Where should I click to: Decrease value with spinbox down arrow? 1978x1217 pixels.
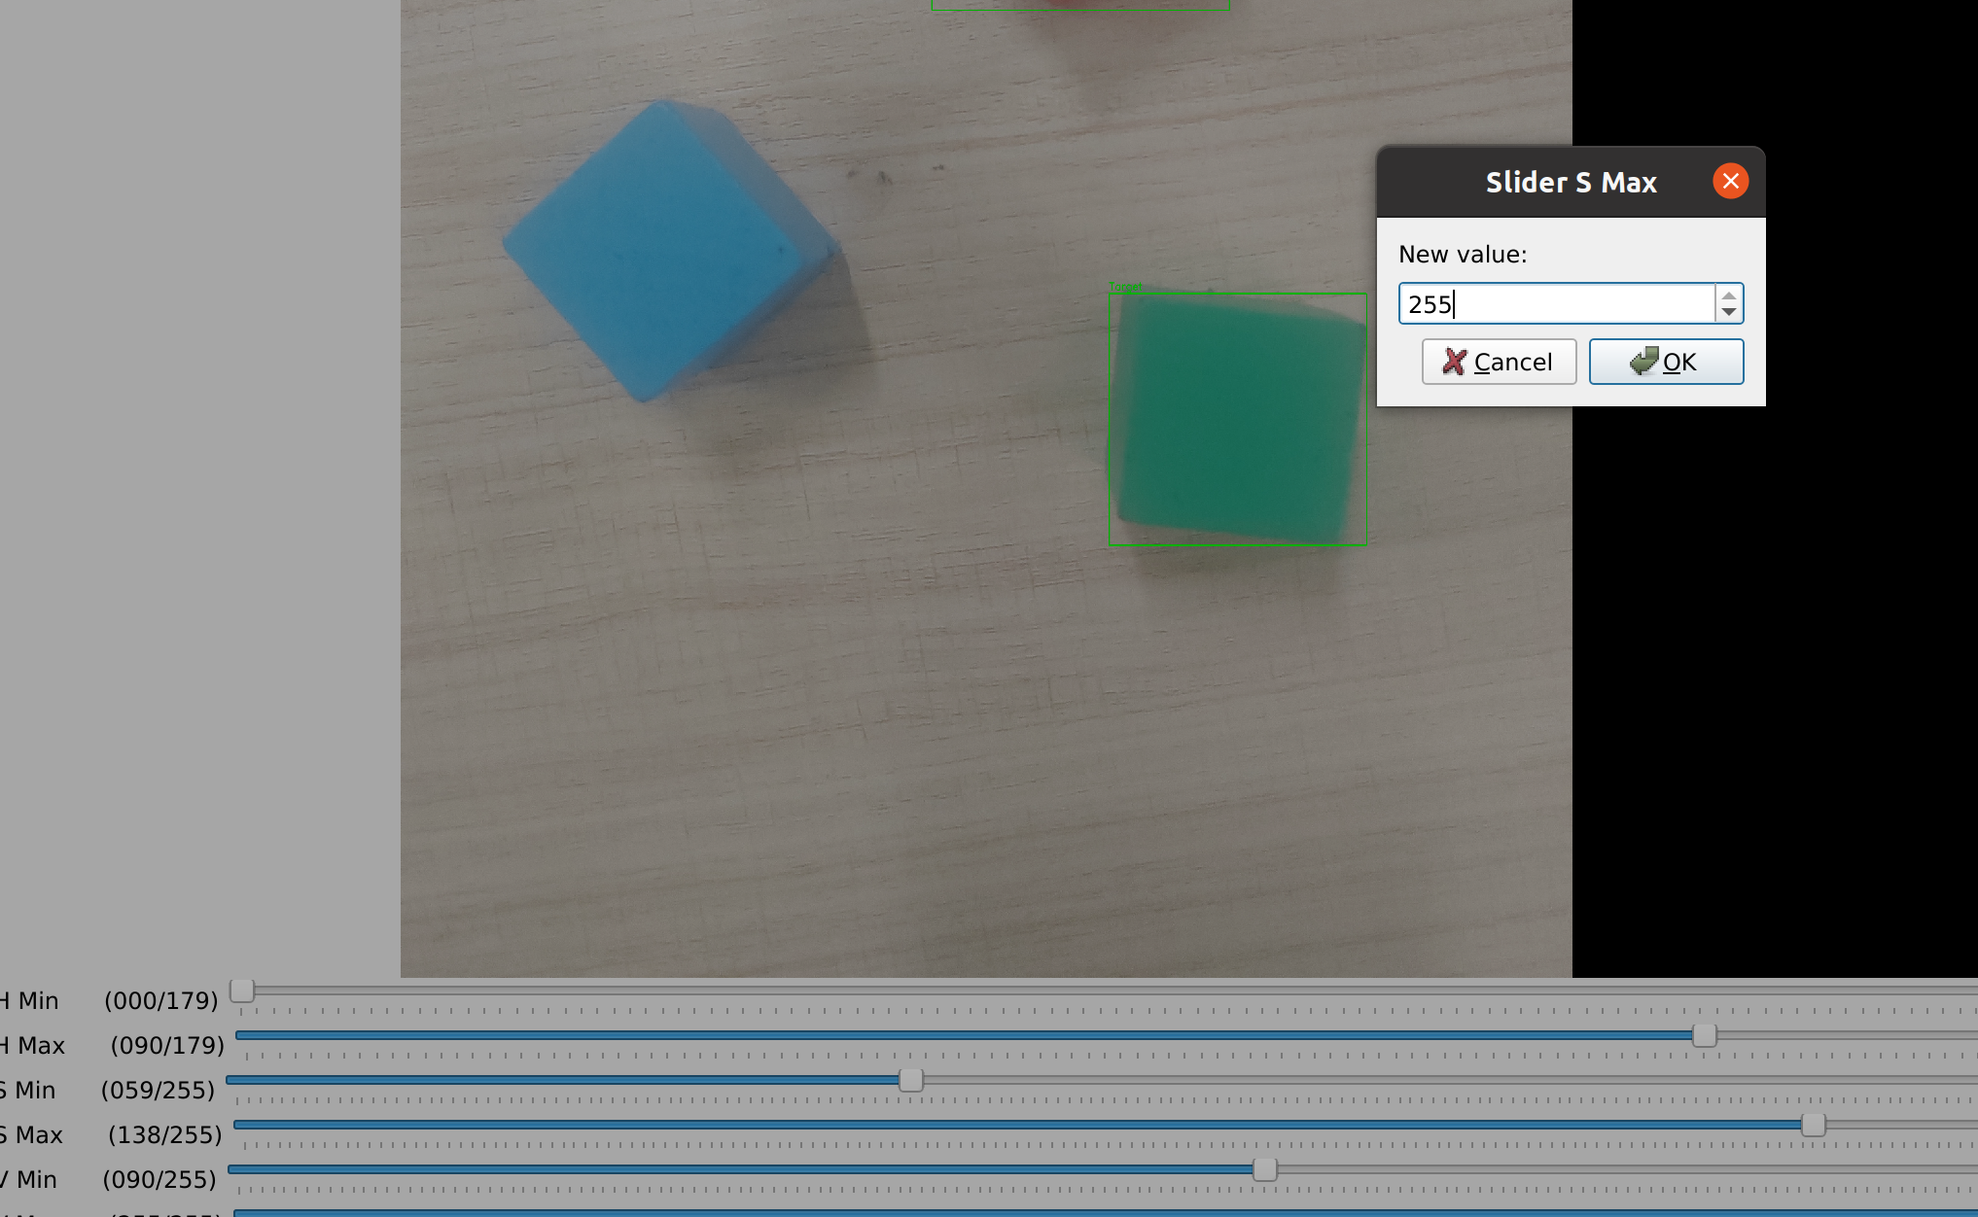[1728, 312]
